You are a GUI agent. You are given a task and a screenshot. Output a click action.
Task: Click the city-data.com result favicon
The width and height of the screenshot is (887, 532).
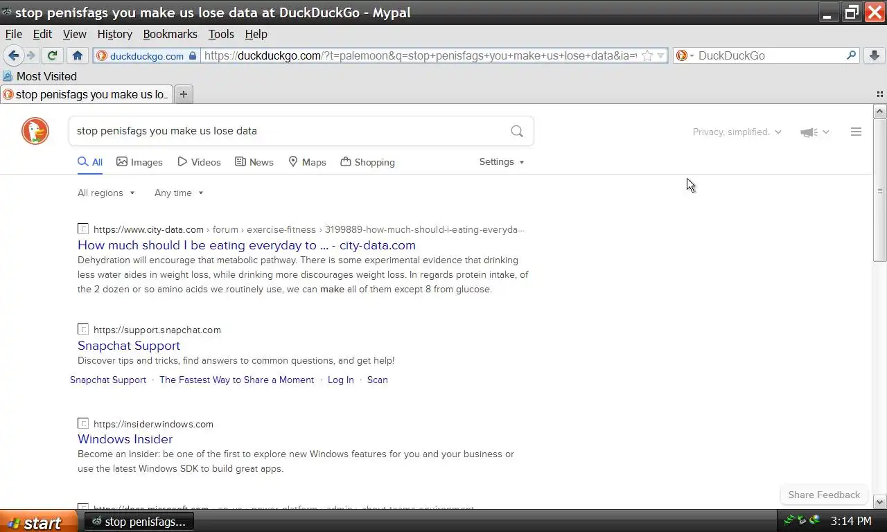tap(83, 229)
